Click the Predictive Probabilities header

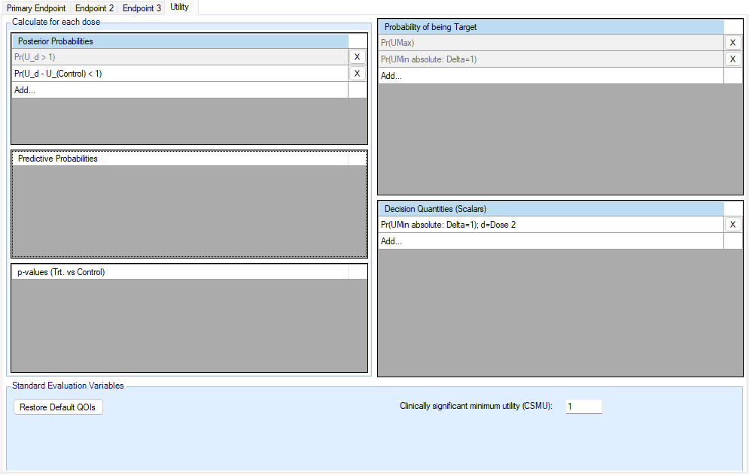pyautogui.click(x=181, y=159)
